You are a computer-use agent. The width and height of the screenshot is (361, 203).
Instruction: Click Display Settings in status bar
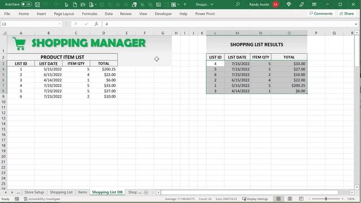click(255, 199)
